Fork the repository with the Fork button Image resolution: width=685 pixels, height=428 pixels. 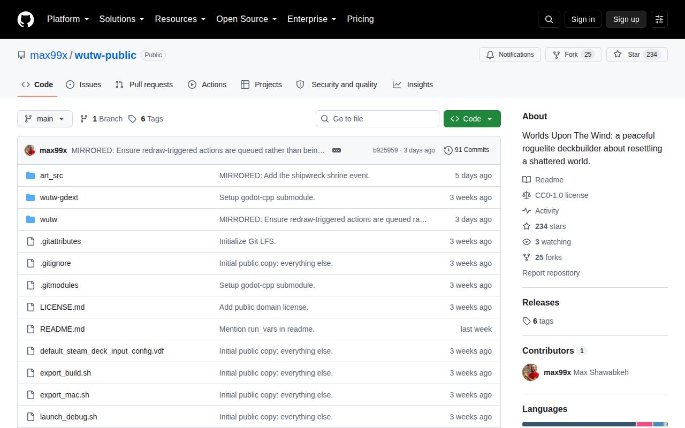pos(574,55)
